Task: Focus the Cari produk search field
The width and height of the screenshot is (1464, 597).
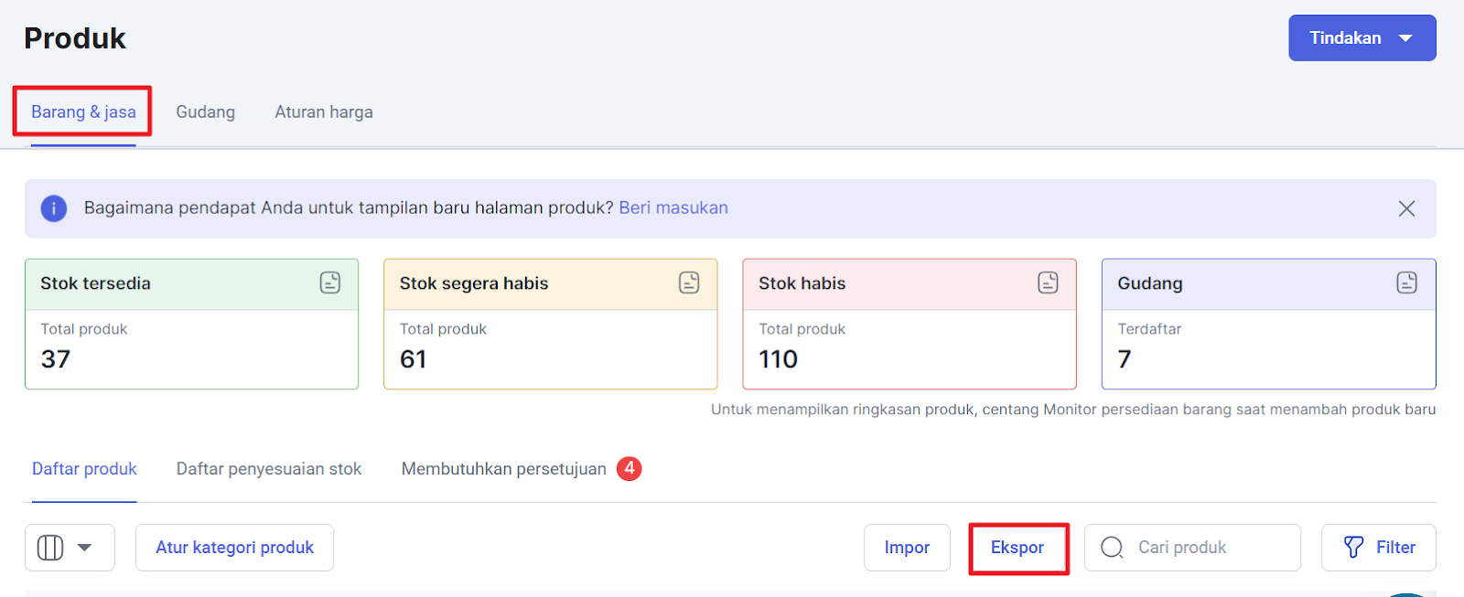Action: coord(1192,548)
